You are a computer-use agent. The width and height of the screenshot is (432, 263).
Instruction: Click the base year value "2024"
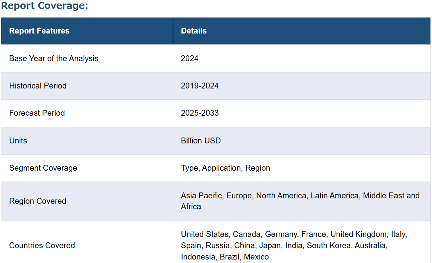pyautogui.click(x=190, y=58)
